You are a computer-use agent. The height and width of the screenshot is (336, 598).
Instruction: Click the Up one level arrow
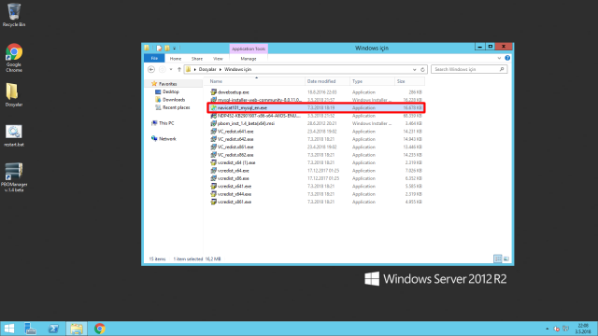[x=179, y=69]
